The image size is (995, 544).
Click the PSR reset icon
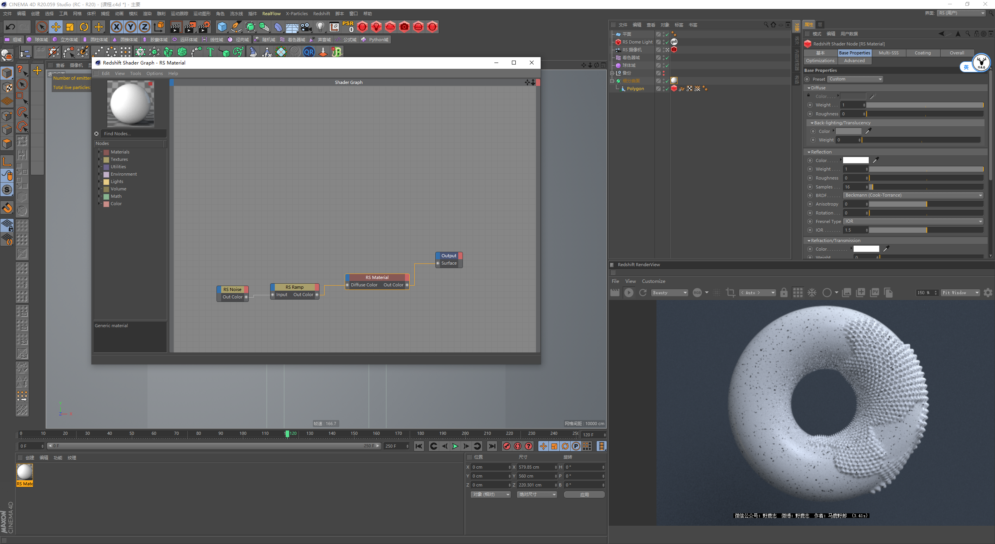click(x=348, y=26)
